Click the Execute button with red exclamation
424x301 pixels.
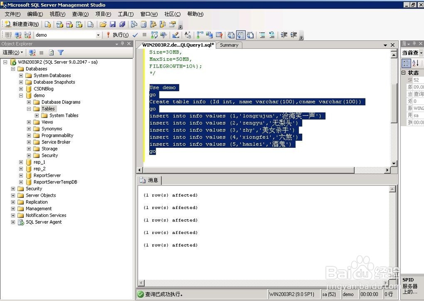pos(117,35)
